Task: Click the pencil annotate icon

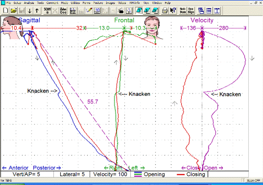Action: (x=89, y=11)
